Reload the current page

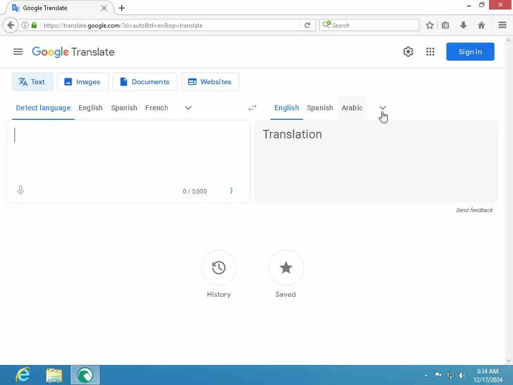(x=307, y=25)
